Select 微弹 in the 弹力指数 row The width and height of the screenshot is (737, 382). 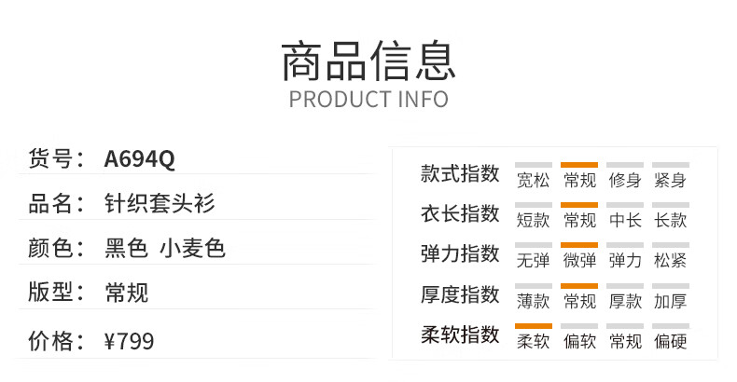(579, 261)
